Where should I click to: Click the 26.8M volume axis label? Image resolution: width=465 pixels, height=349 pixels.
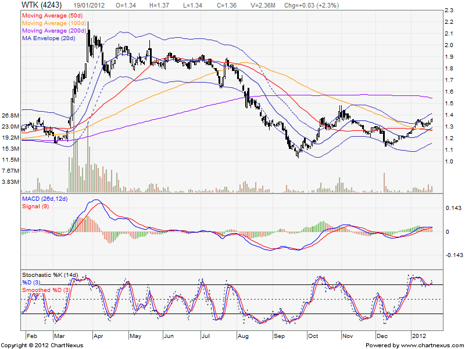tap(11, 116)
